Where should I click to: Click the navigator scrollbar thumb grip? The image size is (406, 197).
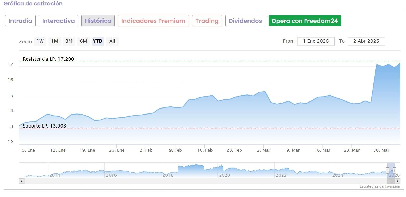point(391,181)
